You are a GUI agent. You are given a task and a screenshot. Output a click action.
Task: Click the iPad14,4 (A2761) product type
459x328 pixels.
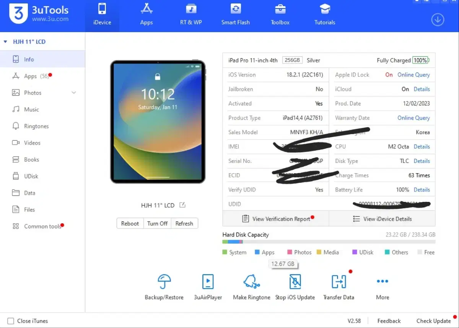click(303, 118)
